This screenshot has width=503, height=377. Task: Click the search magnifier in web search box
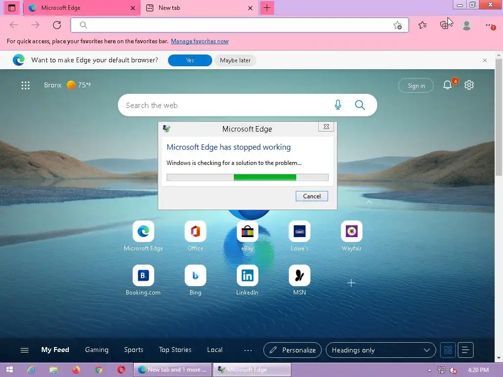(360, 105)
